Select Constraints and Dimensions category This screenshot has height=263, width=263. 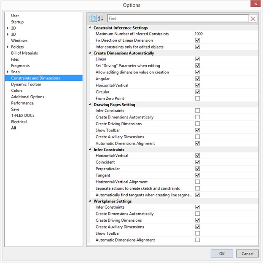point(44,78)
